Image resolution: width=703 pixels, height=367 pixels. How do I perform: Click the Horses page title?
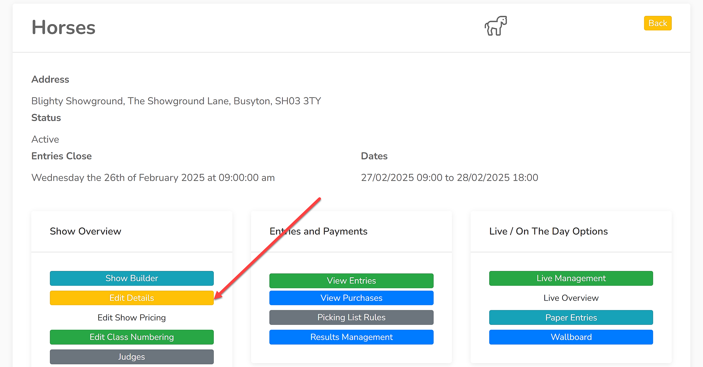pyautogui.click(x=63, y=27)
